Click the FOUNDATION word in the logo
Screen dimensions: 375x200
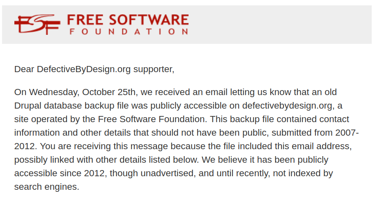[x=129, y=31]
